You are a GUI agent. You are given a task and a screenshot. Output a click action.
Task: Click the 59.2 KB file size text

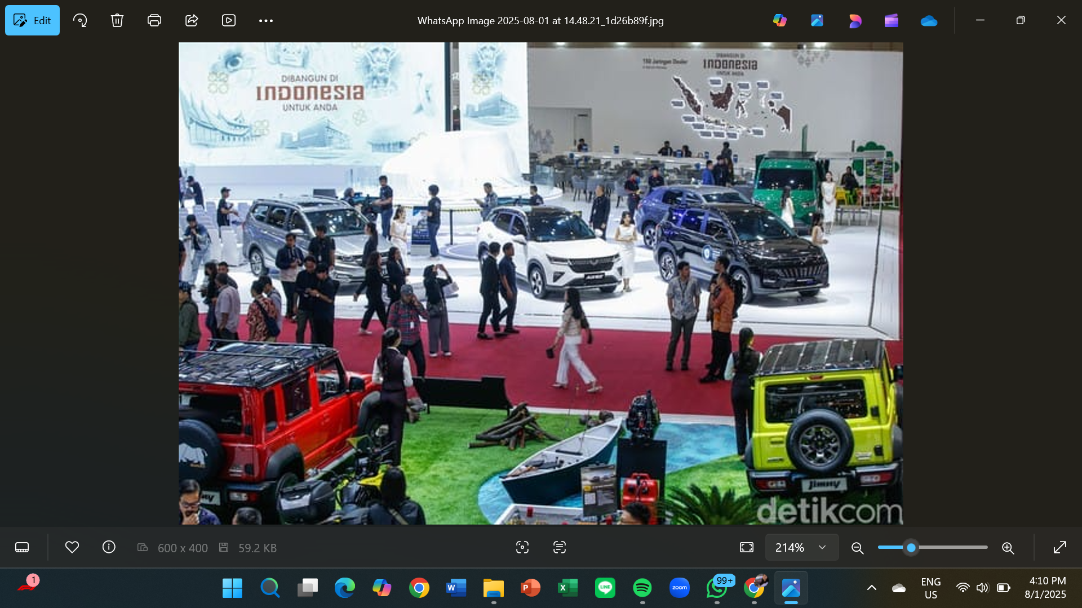coord(258,548)
